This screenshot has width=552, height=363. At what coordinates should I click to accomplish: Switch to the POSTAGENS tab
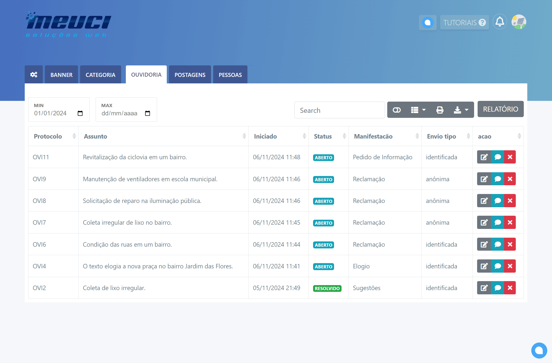tap(190, 75)
